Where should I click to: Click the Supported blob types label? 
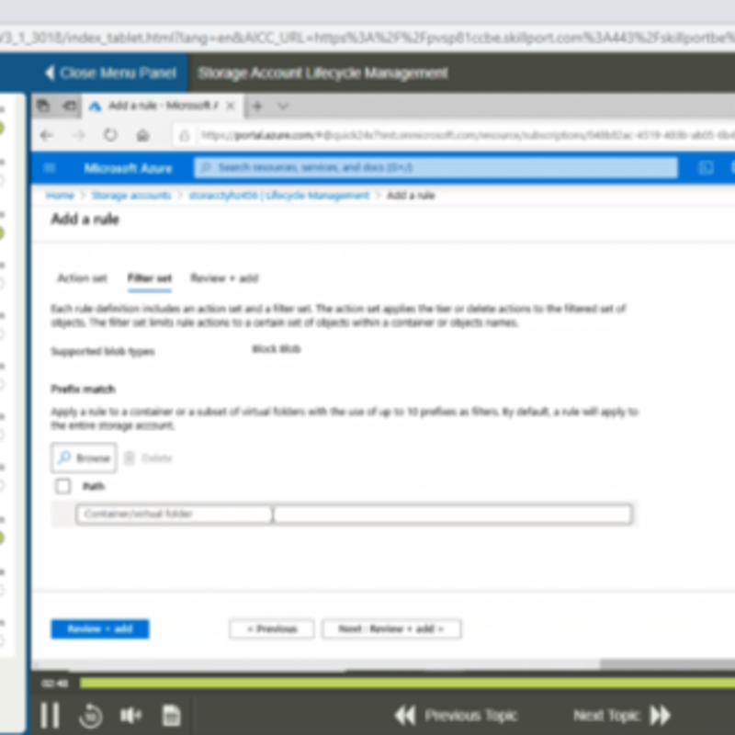[103, 352]
